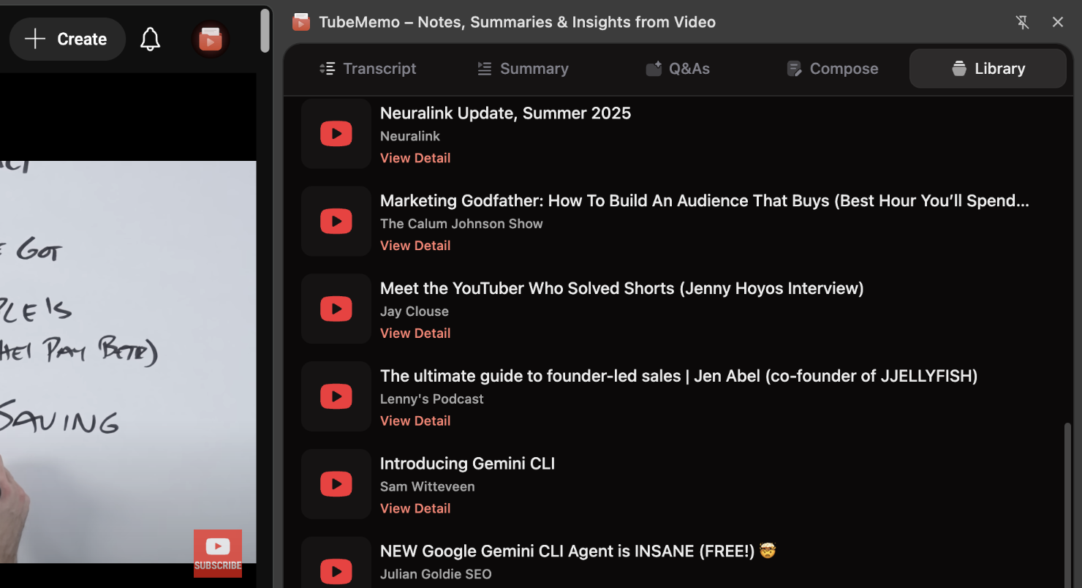
Task: View Detail for Jenny Hoyos Interview
Action: pyautogui.click(x=415, y=333)
